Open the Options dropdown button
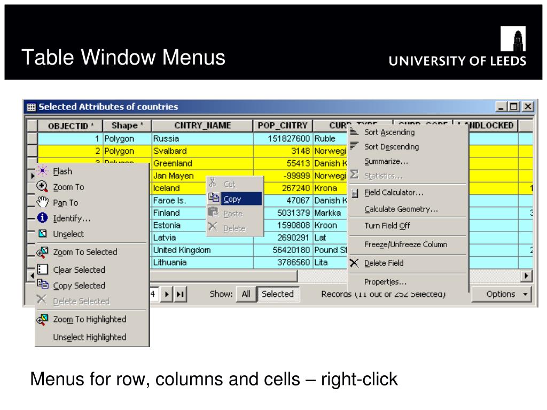 (x=501, y=294)
